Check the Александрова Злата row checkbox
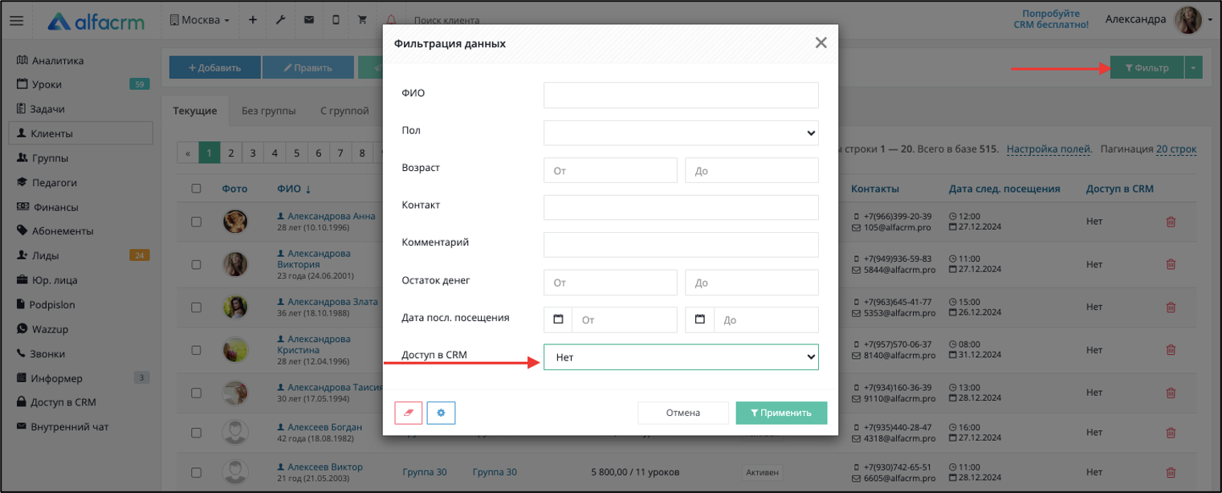1222x493 pixels. pyautogui.click(x=196, y=307)
